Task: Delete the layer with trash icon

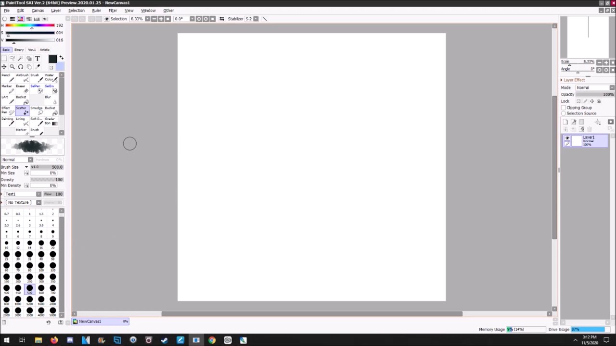Action: [590, 129]
